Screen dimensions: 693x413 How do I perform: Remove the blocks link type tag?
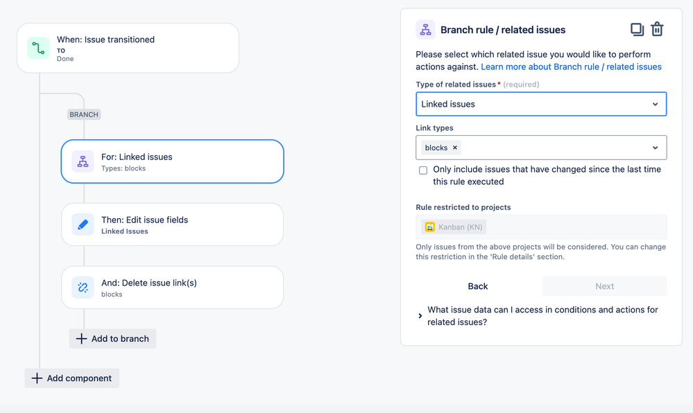pyautogui.click(x=455, y=148)
